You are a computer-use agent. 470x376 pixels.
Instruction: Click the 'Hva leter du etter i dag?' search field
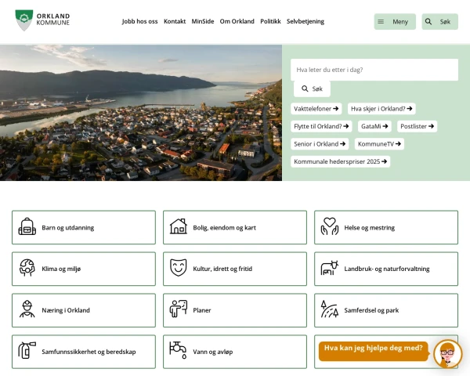coord(374,70)
